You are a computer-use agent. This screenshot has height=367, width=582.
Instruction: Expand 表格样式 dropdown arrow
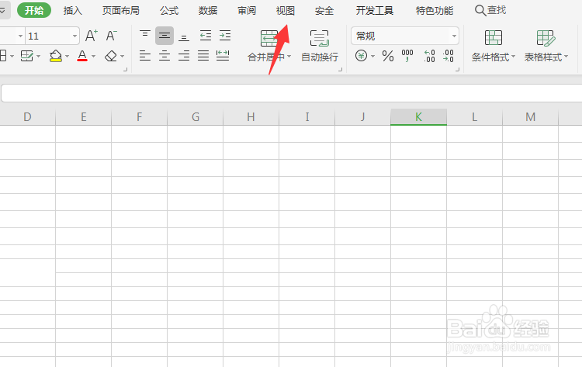[x=566, y=57]
